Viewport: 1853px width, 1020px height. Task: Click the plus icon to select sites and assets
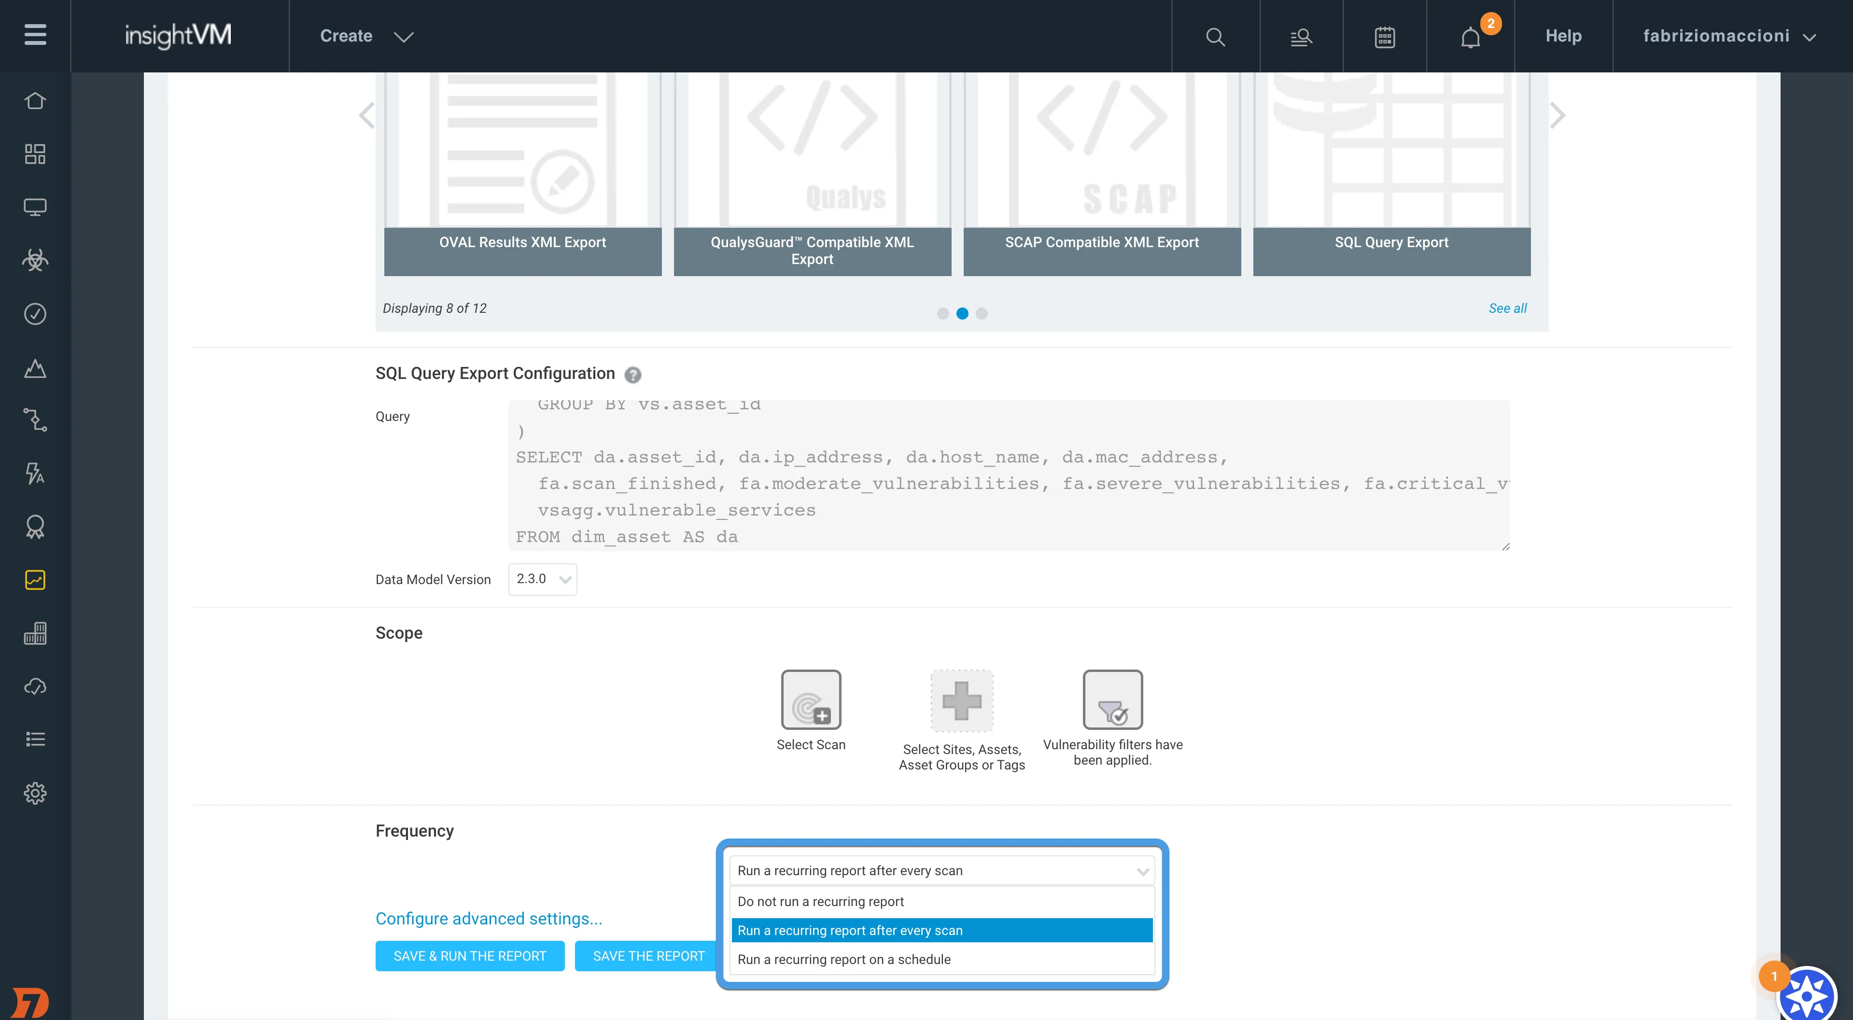962,700
